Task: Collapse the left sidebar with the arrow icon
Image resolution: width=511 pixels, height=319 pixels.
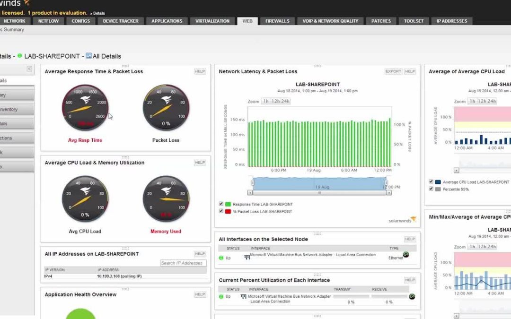Action: [x=29, y=69]
